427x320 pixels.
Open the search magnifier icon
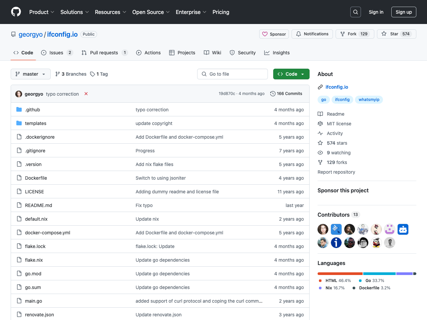coord(356,12)
